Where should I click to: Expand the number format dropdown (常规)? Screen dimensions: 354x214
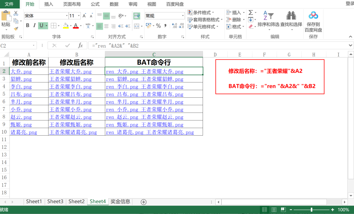[x=183, y=16]
